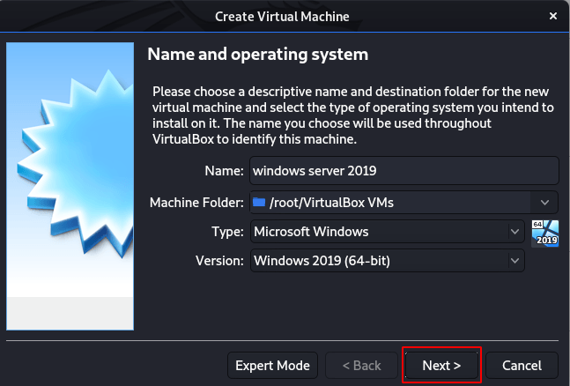Screen dimensions: 570x386
Task: Click the blue folder icon in Machine Folder
Action: coord(259,203)
